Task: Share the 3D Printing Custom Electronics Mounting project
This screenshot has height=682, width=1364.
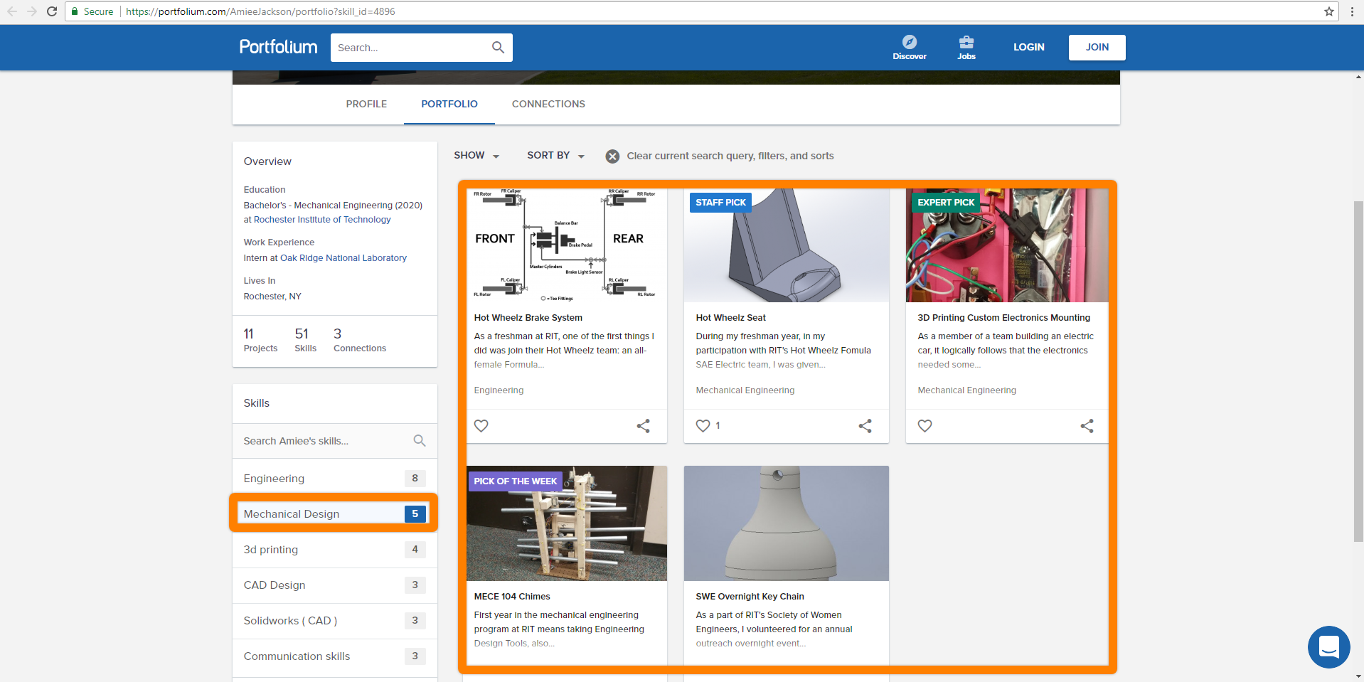Action: [1087, 426]
